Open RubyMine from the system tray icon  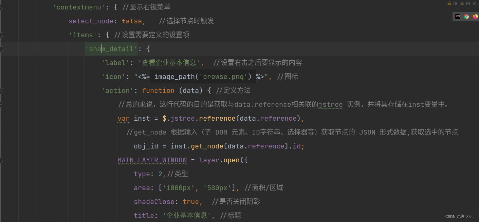pyautogui.click(x=457, y=17)
